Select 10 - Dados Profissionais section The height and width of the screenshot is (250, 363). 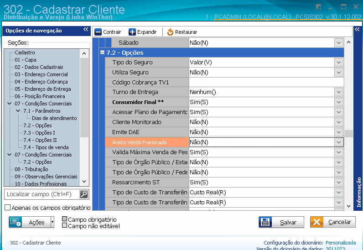(41, 184)
